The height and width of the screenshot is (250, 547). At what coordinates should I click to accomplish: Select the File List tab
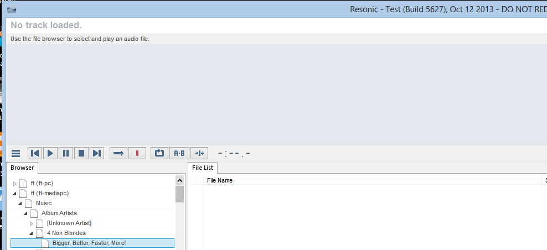coord(202,168)
